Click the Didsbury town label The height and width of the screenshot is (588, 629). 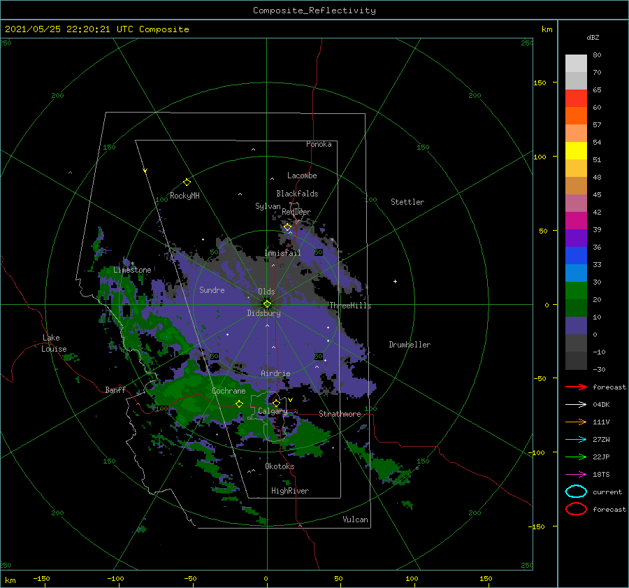[263, 313]
